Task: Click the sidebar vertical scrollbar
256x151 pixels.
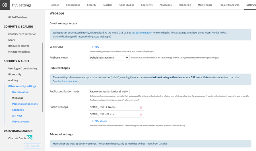Action: click(x=42, y=77)
